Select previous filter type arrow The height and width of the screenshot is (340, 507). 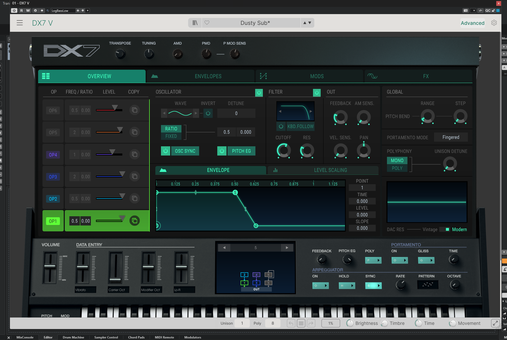[280, 111]
